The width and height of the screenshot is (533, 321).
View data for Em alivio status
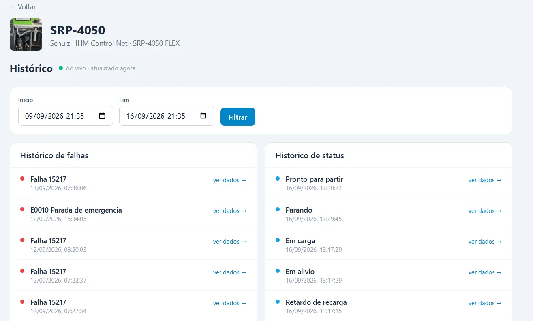click(x=485, y=272)
